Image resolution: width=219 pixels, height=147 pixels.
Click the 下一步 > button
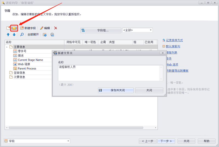point(166,141)
